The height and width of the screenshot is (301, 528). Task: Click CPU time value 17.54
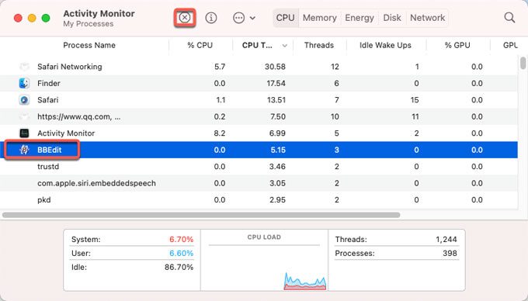tap(276, 83)
